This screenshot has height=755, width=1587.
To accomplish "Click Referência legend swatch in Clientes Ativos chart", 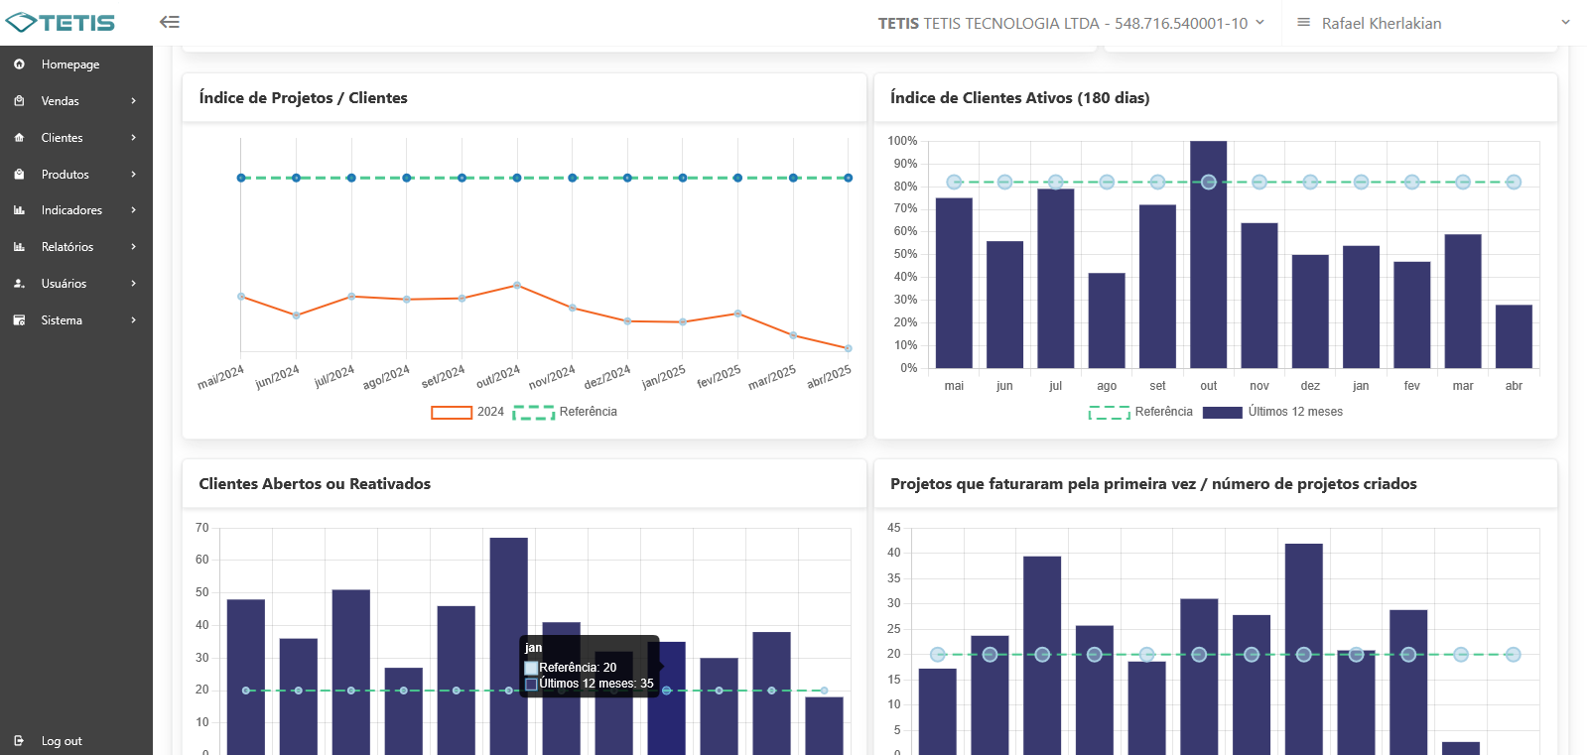I will click(x=1109, y=413).
